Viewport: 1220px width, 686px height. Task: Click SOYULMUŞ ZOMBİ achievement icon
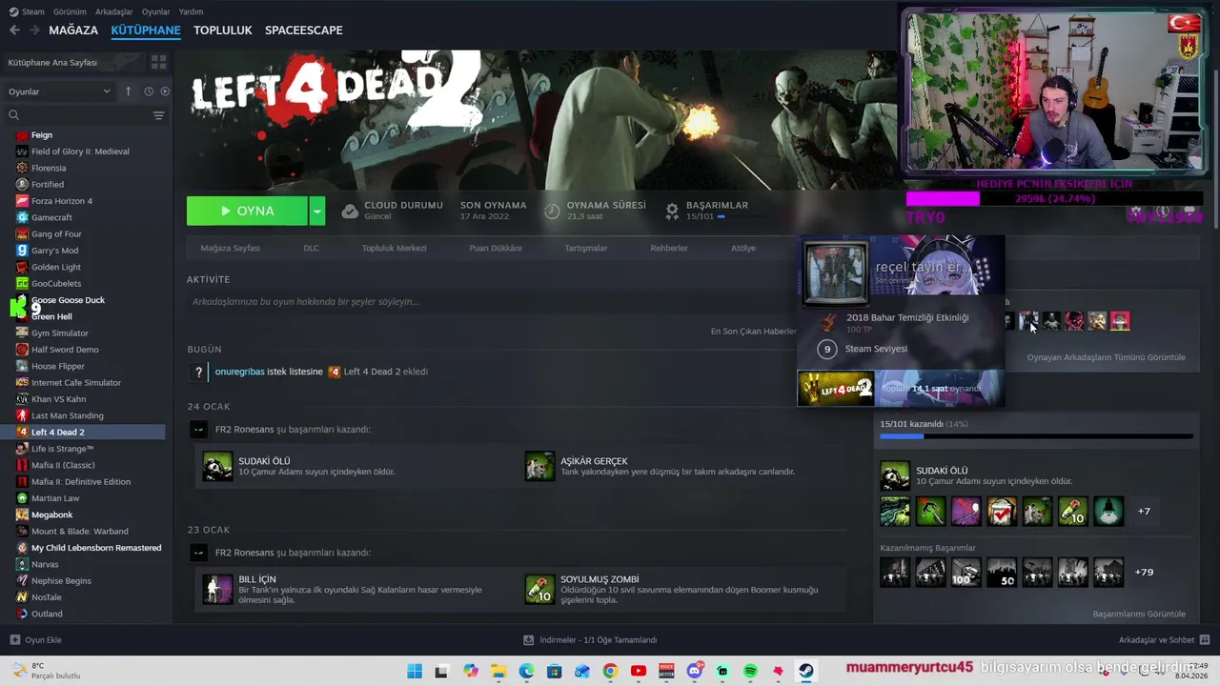539,589
